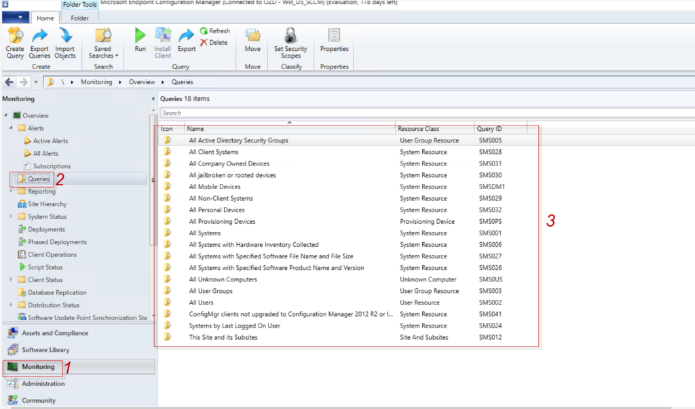The height and width of the screenshot is (409, 695).
Task: Open Subscriptions in the tree
Action: coord(52,166)
